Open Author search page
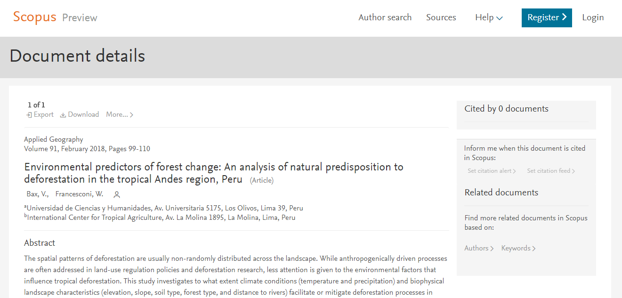The height and width of the screenshot is (298, 622). (x=385, y=17)
